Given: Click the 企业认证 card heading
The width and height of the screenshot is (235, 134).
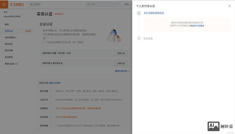Looking at the screenshot, I should 46,24.
